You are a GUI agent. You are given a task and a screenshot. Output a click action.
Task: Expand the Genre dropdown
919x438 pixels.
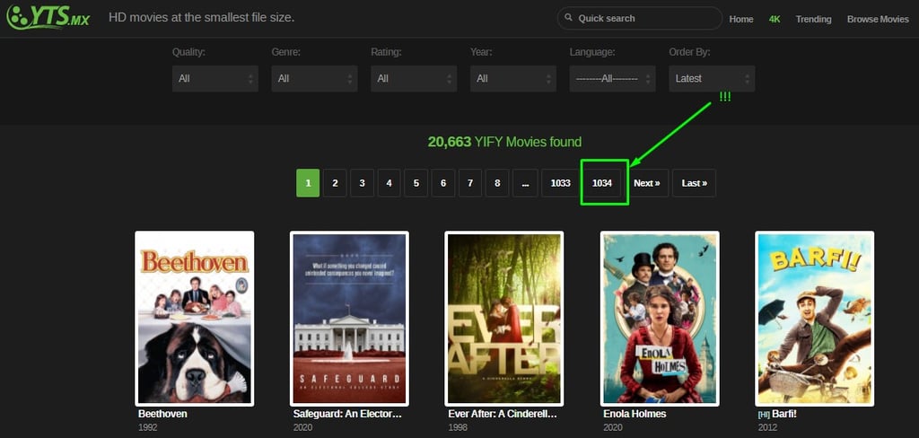[314, 79]
